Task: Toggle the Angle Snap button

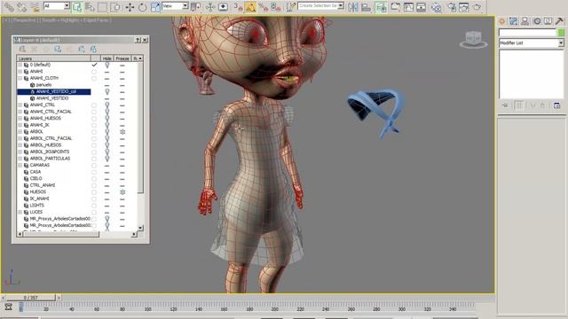Action: (x=250, y=6)
